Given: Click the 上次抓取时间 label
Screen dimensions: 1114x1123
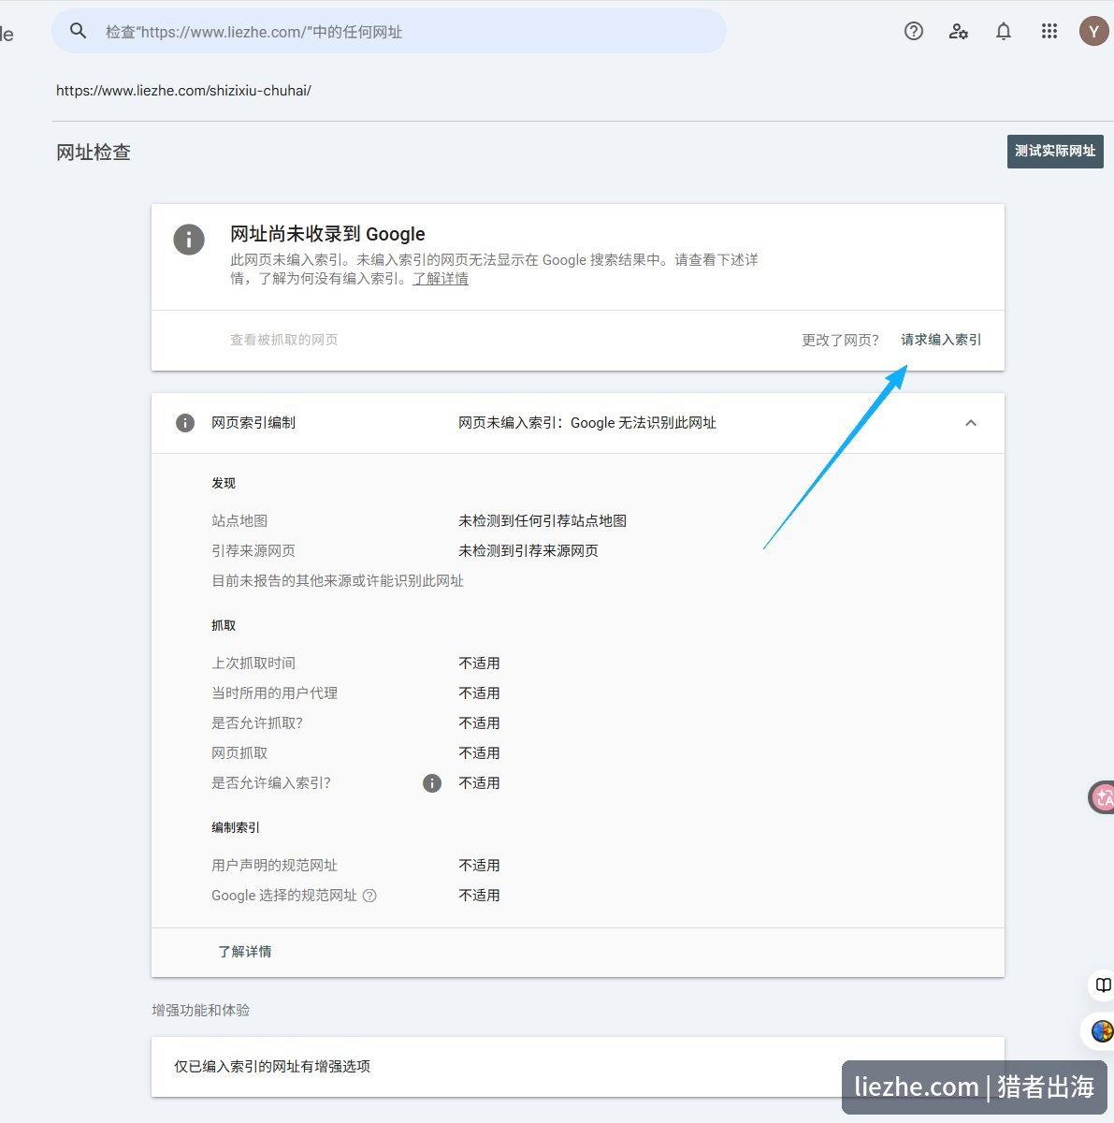Looking at the screenshot, I should (x=253, y=664).
